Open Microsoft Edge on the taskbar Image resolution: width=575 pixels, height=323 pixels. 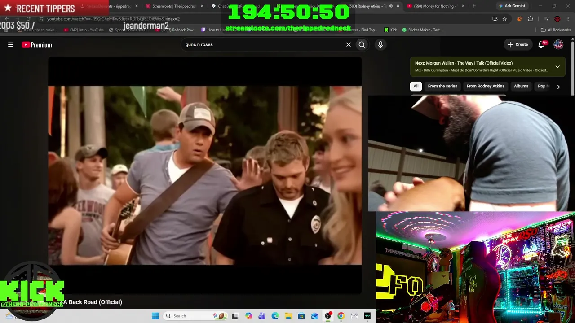[275, 316]
